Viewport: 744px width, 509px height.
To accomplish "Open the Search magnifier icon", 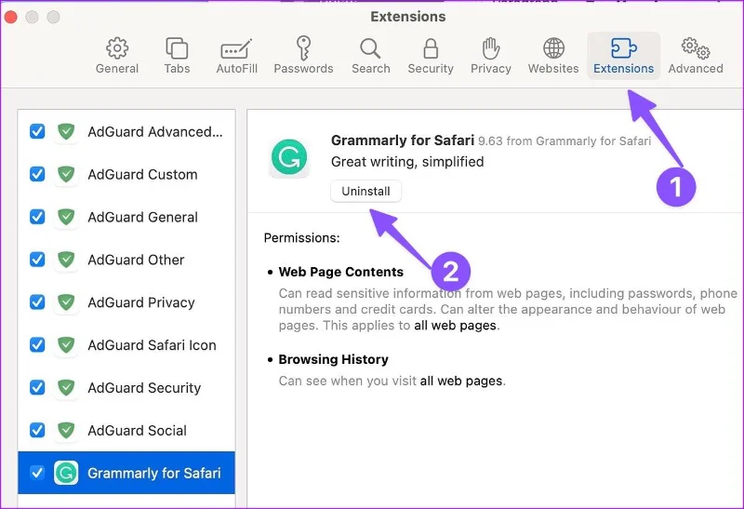I will [x=370, y=48].
